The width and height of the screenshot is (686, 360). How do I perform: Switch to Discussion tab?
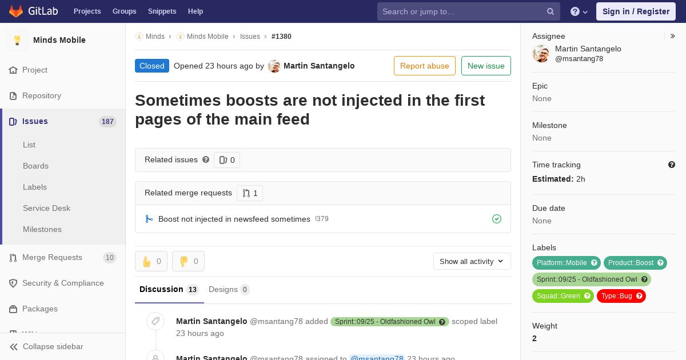(169, 289)
